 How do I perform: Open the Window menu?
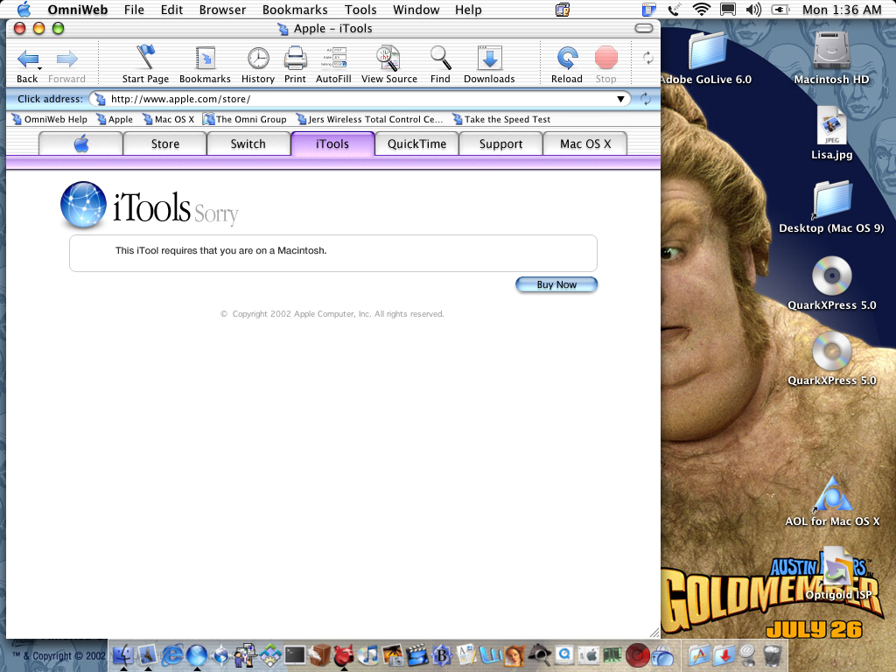416,10
